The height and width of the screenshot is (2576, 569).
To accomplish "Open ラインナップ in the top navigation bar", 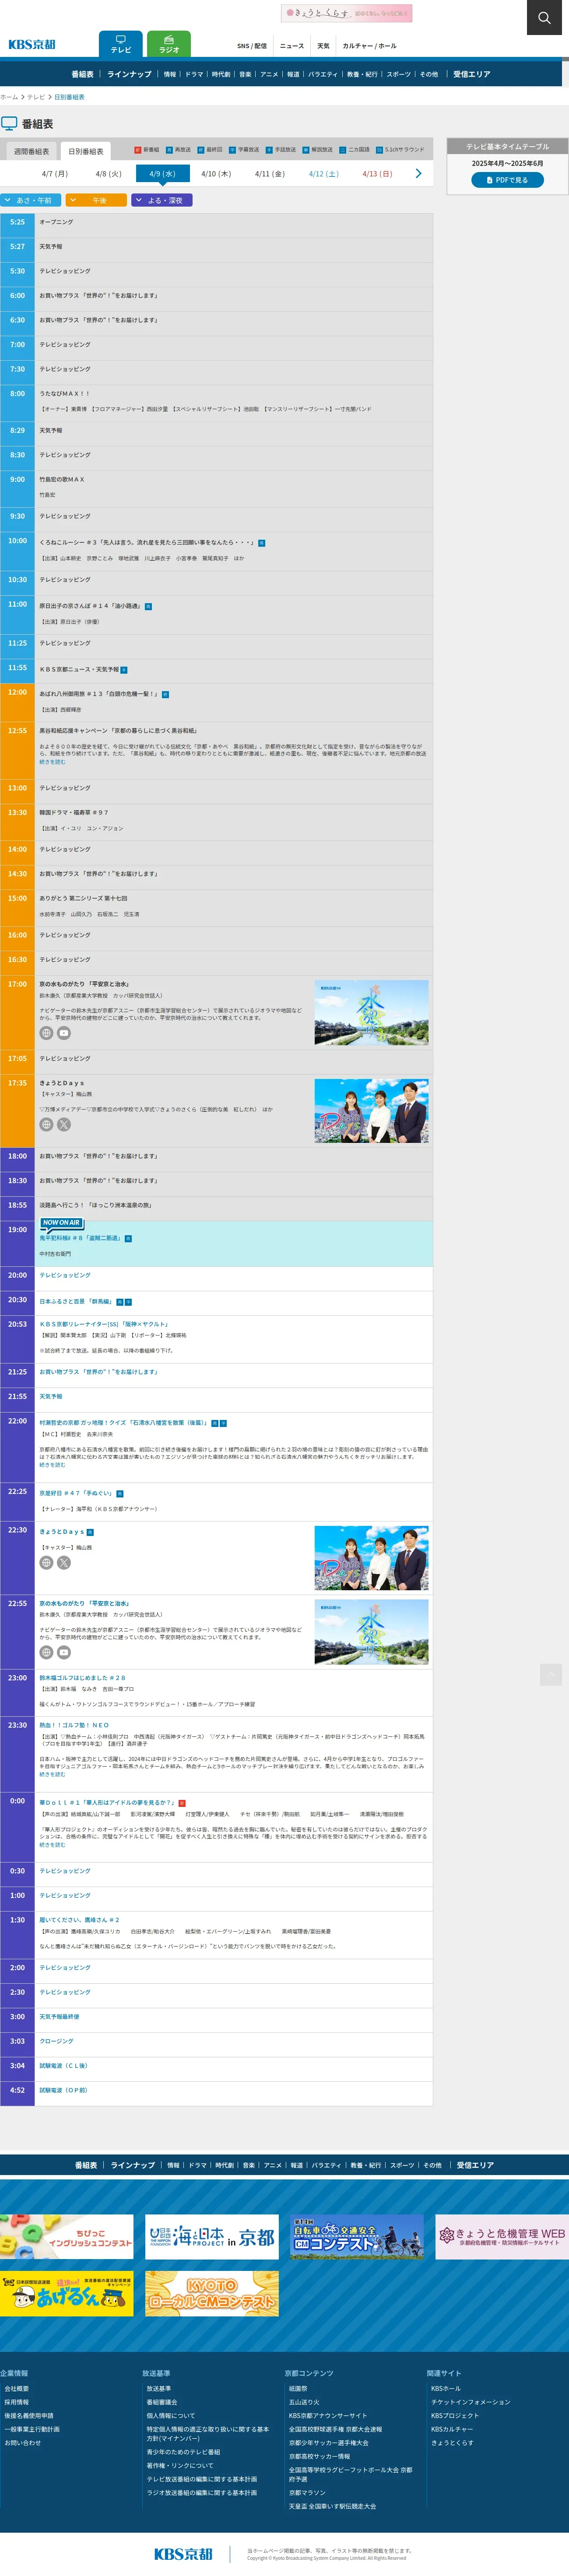I will (129, 74).
